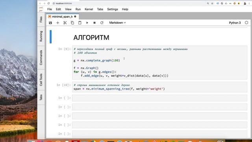The height and width of the screenshot is (142, 252).
Task: Go forward with browser forward arrow
Action: point(44,4)
